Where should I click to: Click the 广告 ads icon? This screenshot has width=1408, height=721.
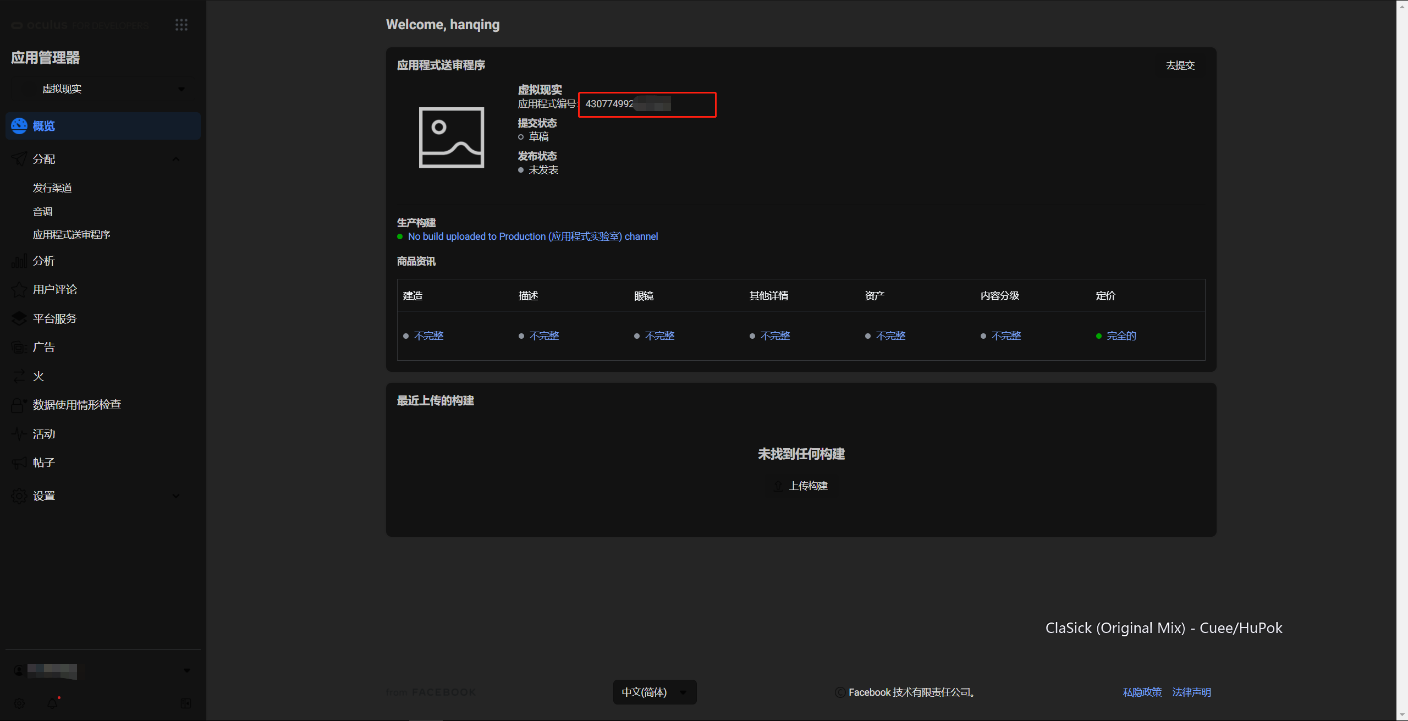19,348
